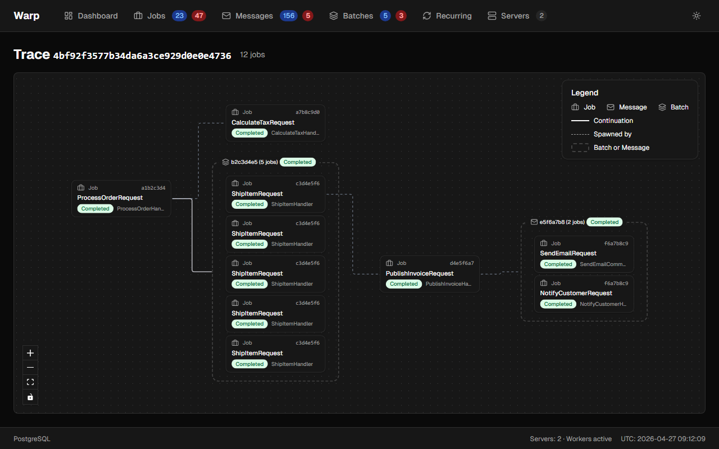Click the red 47 failed jobs badge

(199, 16)
